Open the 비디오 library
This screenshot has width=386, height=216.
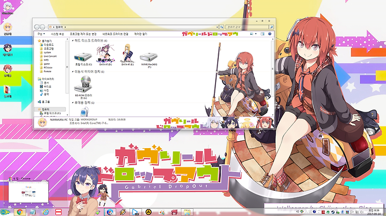[x=46, y=87]
